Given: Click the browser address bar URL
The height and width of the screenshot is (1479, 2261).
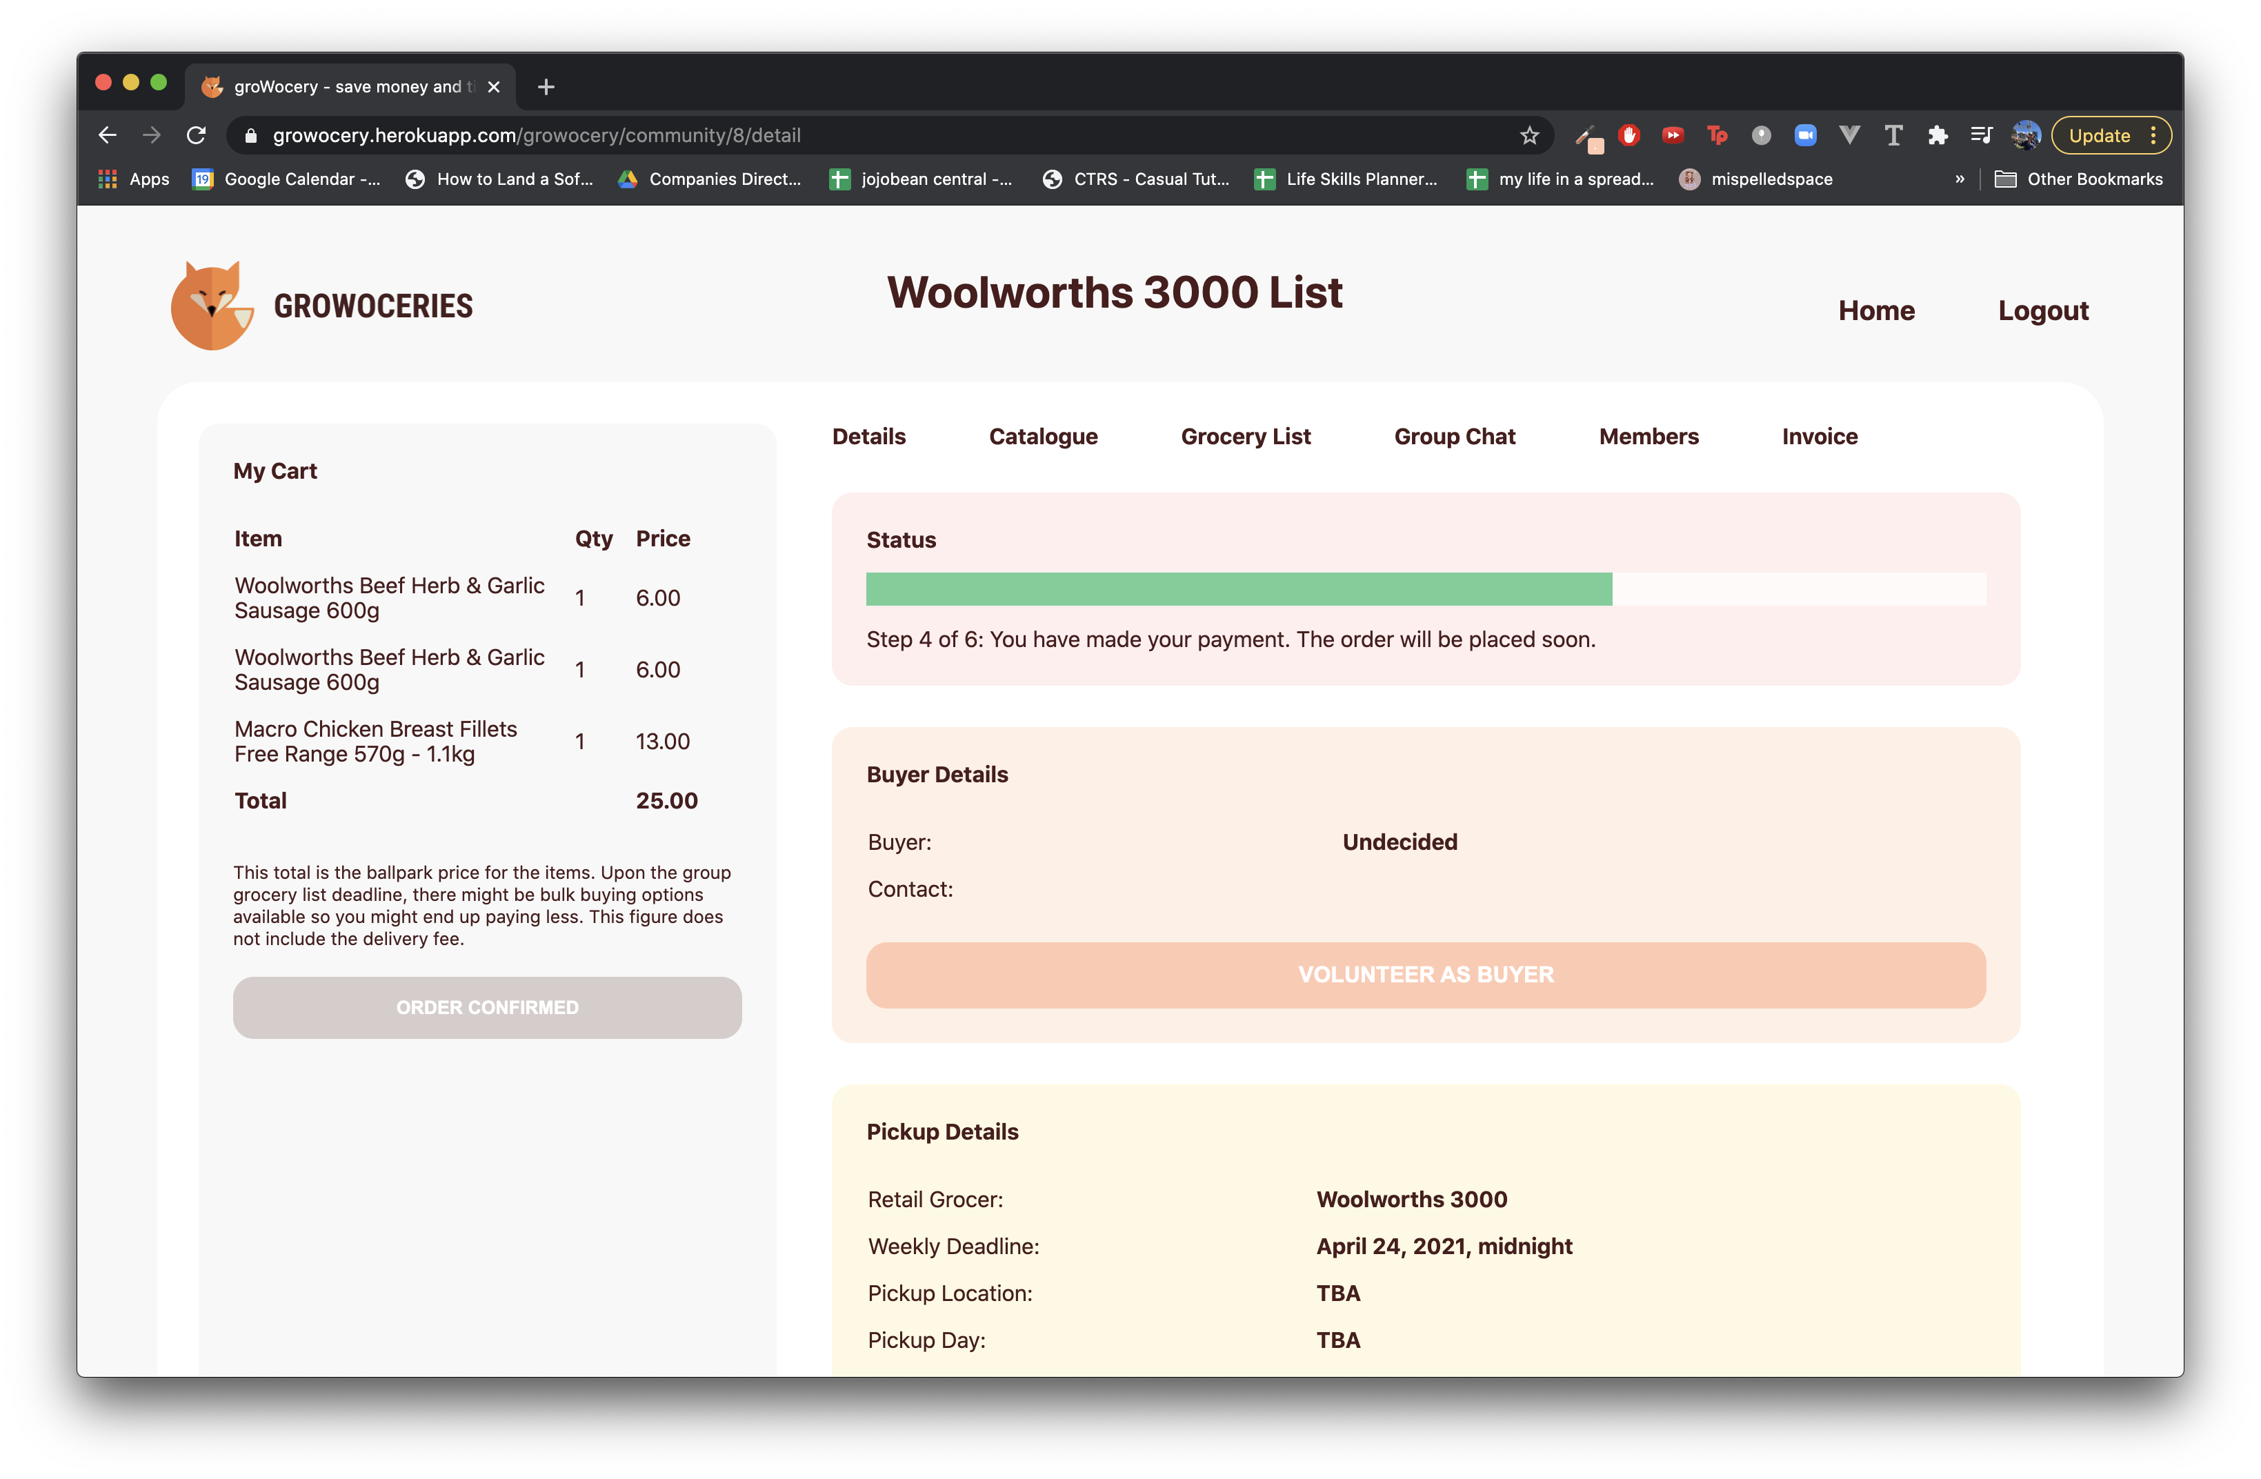Looking at the screenshot, I should (x=537, y=136).
